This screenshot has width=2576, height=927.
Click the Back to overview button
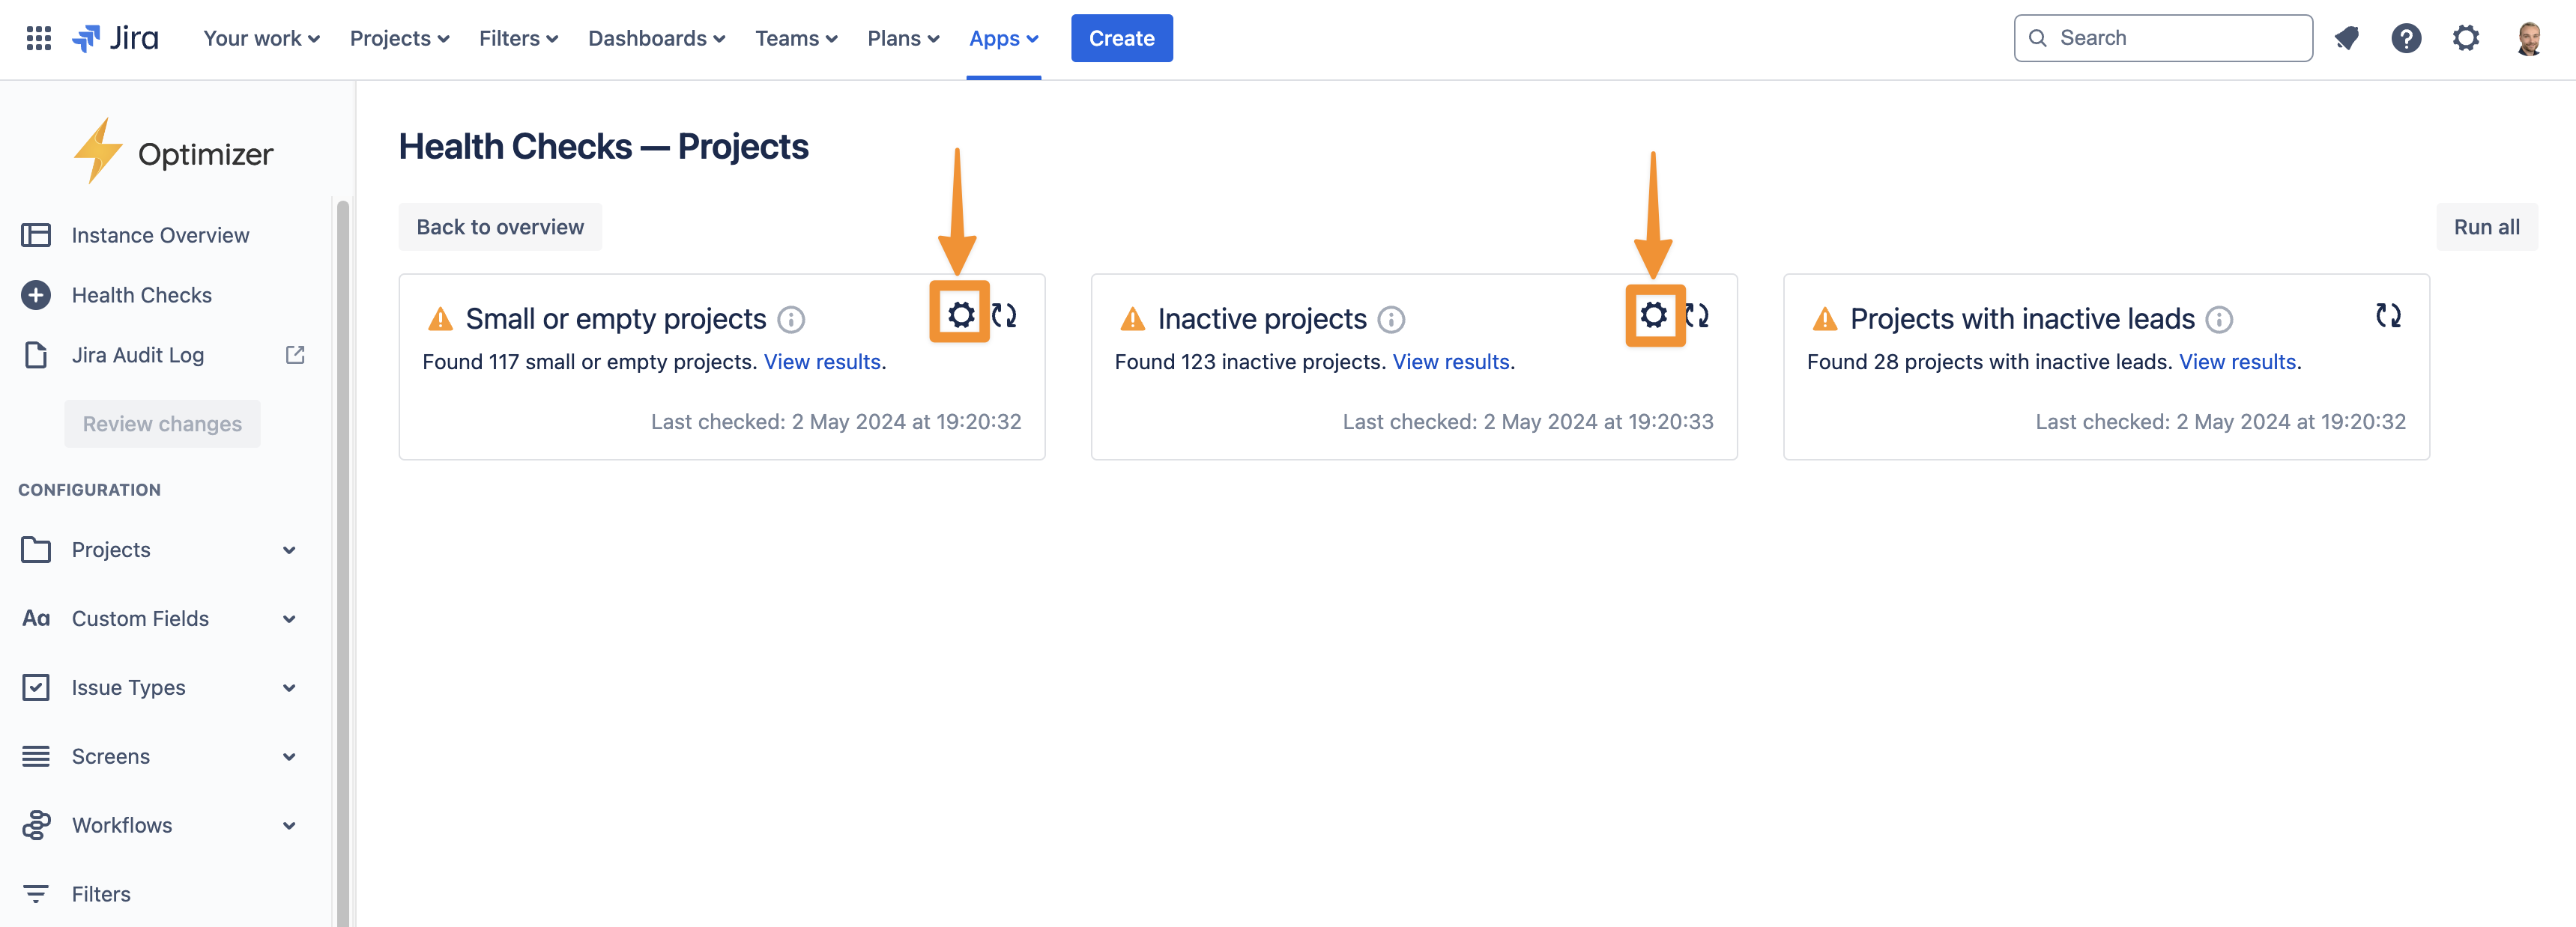[500, 227]
